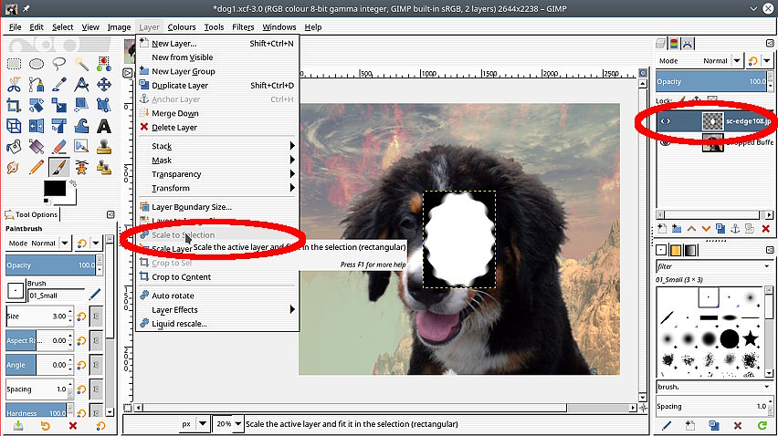Screen dimensions: 778x436
Task: Select the Shear tool
Action: click(x=81, y=106)
